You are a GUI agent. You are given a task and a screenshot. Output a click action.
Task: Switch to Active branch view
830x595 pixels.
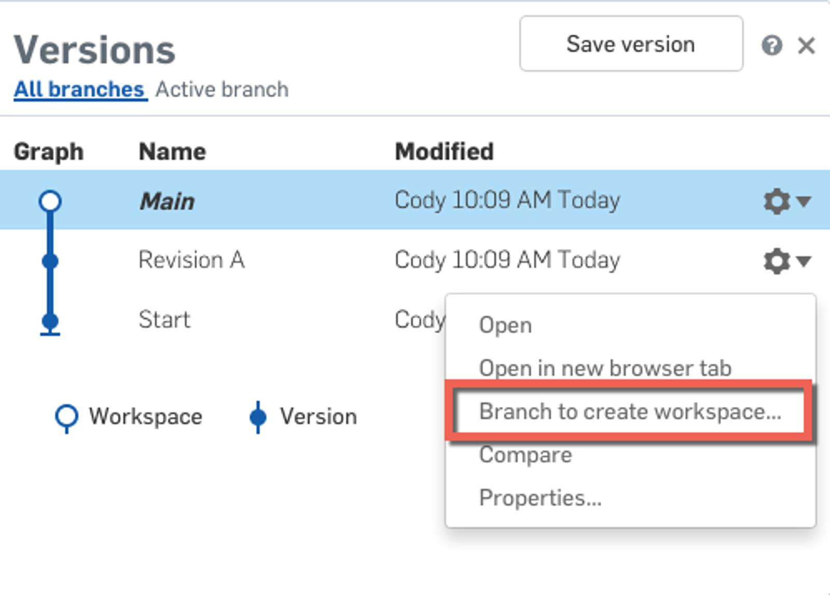pos(222,90)
